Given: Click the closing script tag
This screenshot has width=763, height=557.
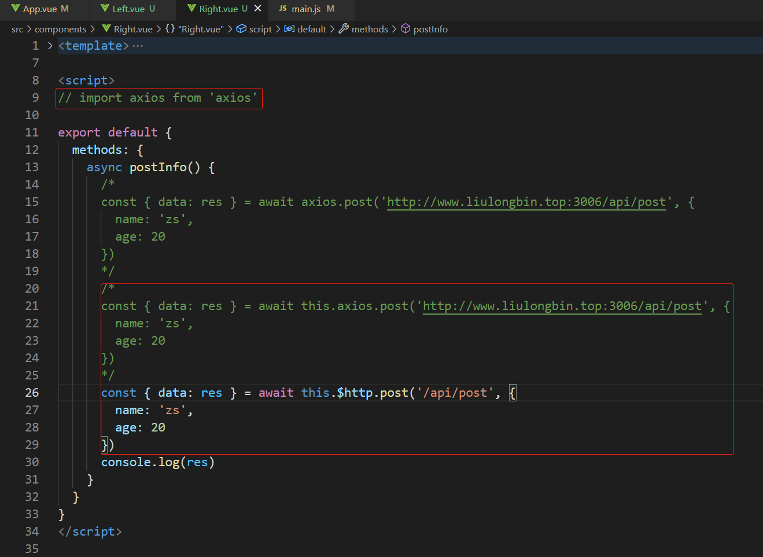Looking at the screenshot, I should 90,532.
